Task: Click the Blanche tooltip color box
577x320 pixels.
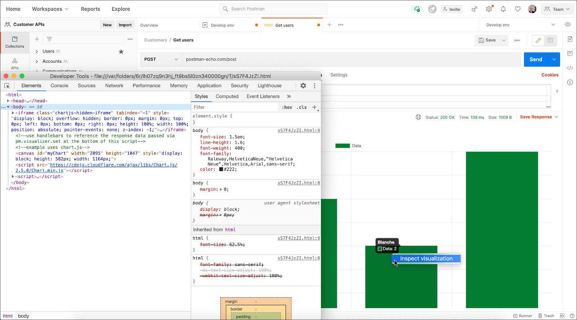Action: coord(380,249)
